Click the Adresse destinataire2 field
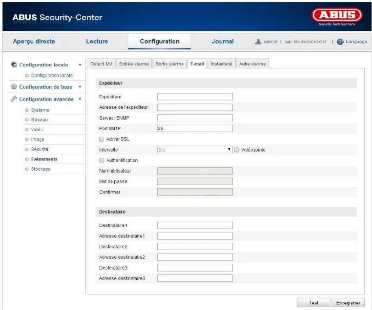372x310 pixels. 195,257
